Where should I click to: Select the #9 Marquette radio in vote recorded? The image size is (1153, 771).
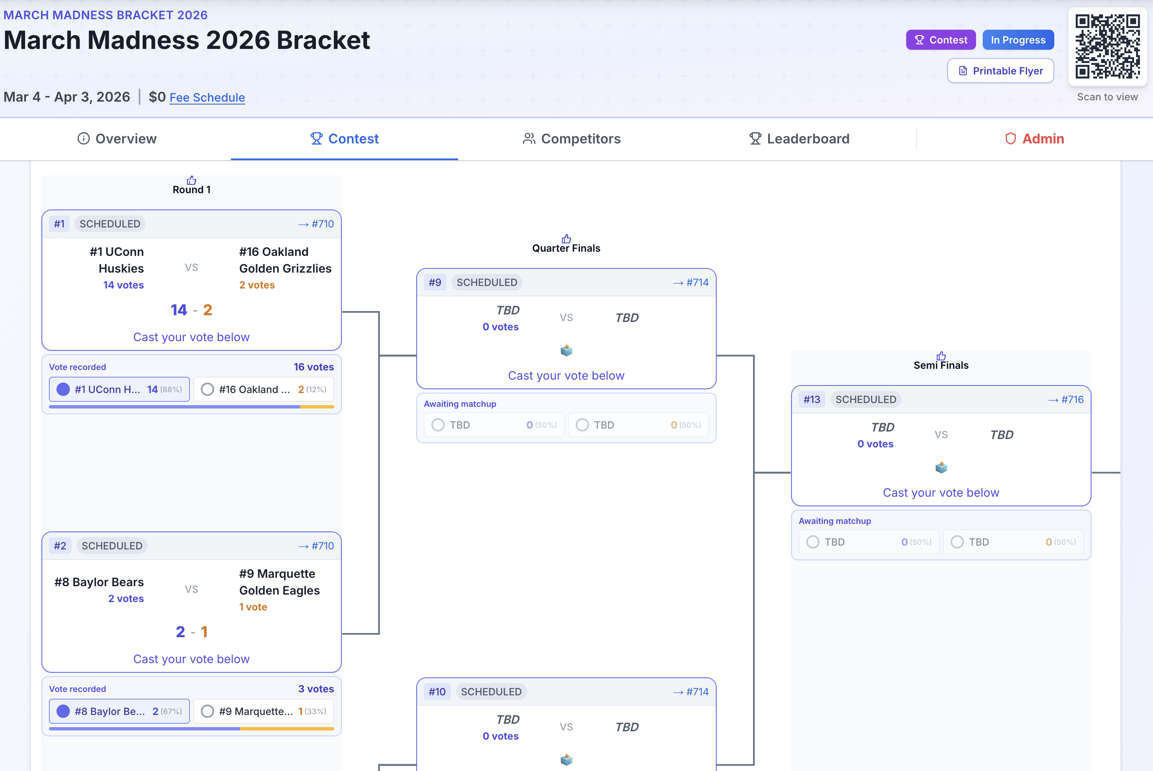click(x=207, y=711)
